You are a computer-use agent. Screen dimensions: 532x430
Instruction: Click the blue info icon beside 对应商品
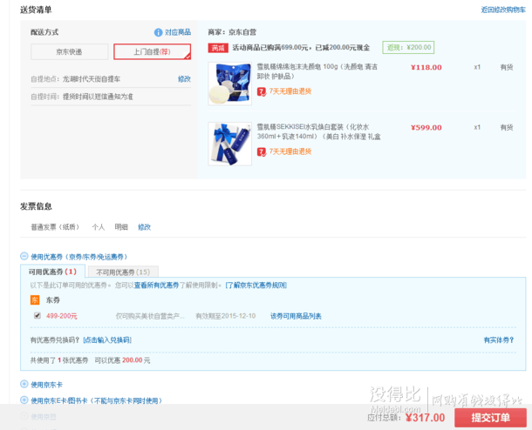click(158, 32)
